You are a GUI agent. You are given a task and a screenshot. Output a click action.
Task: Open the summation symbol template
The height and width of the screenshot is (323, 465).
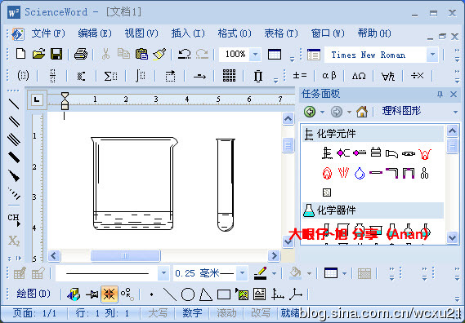(x=110, y=76)
